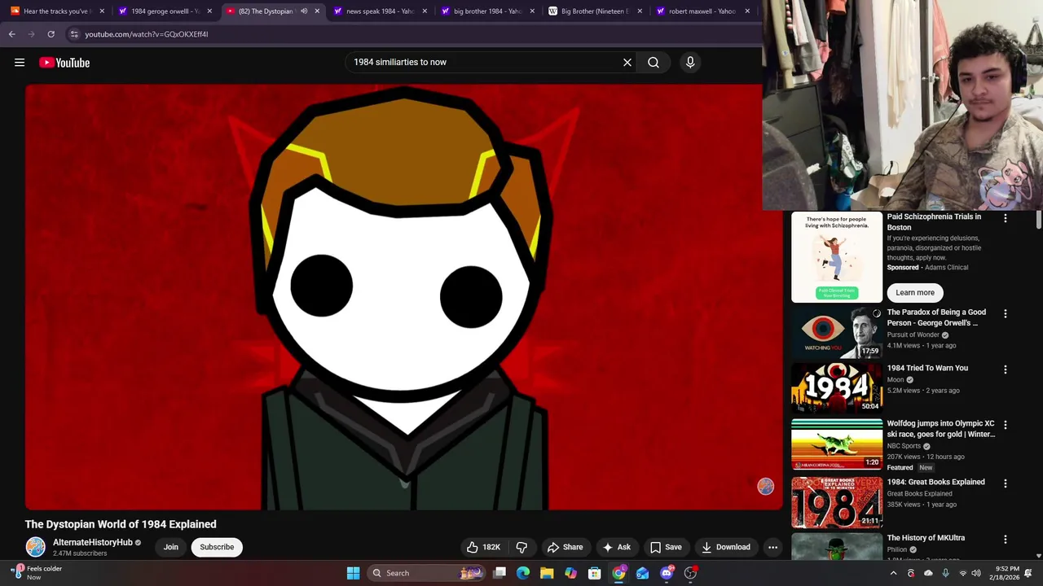This screenshot has height=586, width=1043.
Task: Switch to 'big brother 1984' Yahoo tab
Action: [x=487, y=11]
